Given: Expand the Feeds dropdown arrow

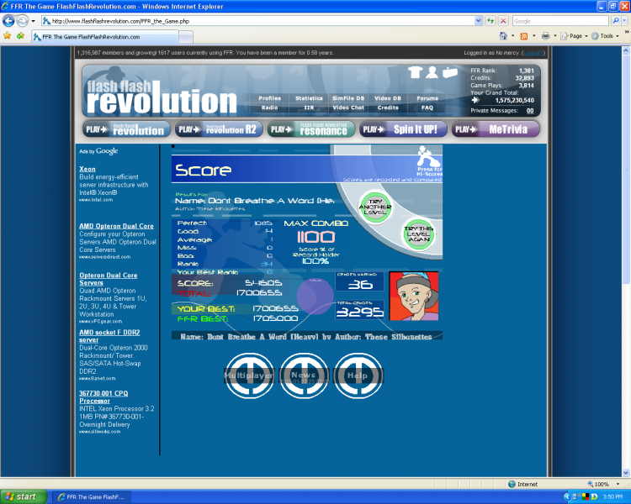Looking at the screenshot, I should point(534,36).
